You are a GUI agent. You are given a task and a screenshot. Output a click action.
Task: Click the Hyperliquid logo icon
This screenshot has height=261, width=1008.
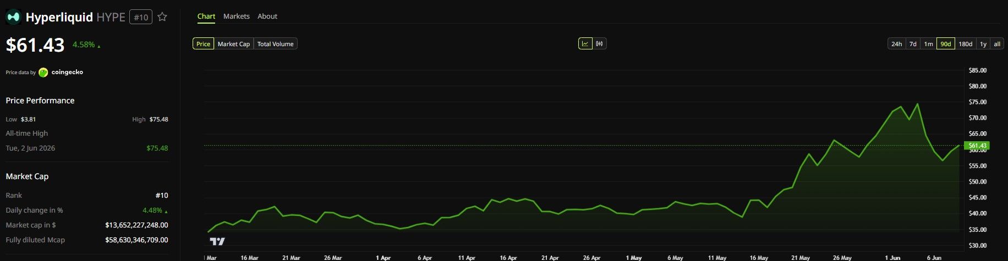(x=13, y=17)
